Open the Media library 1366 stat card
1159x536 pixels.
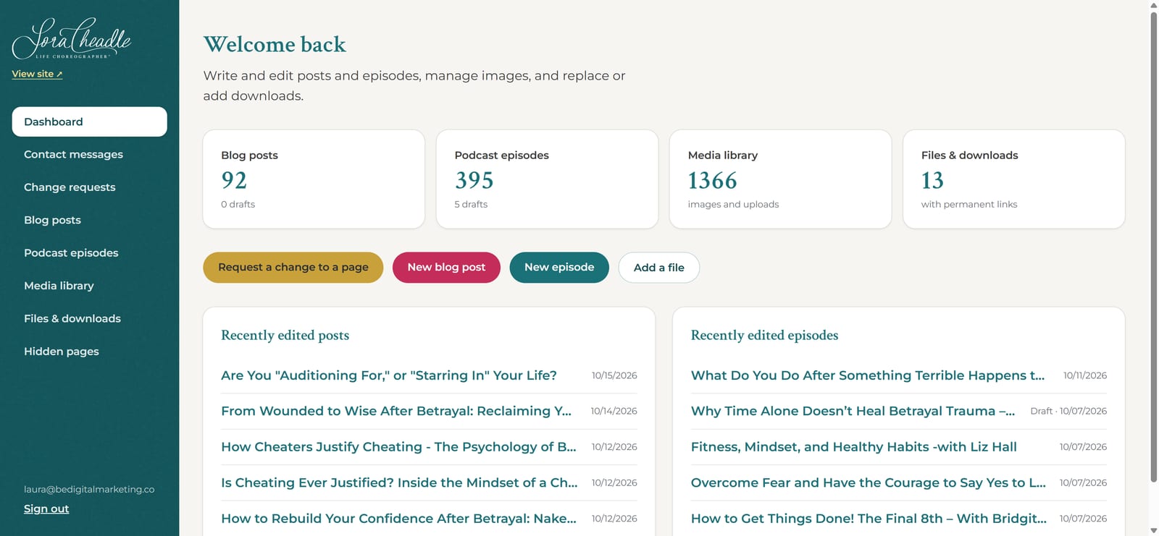780,179
